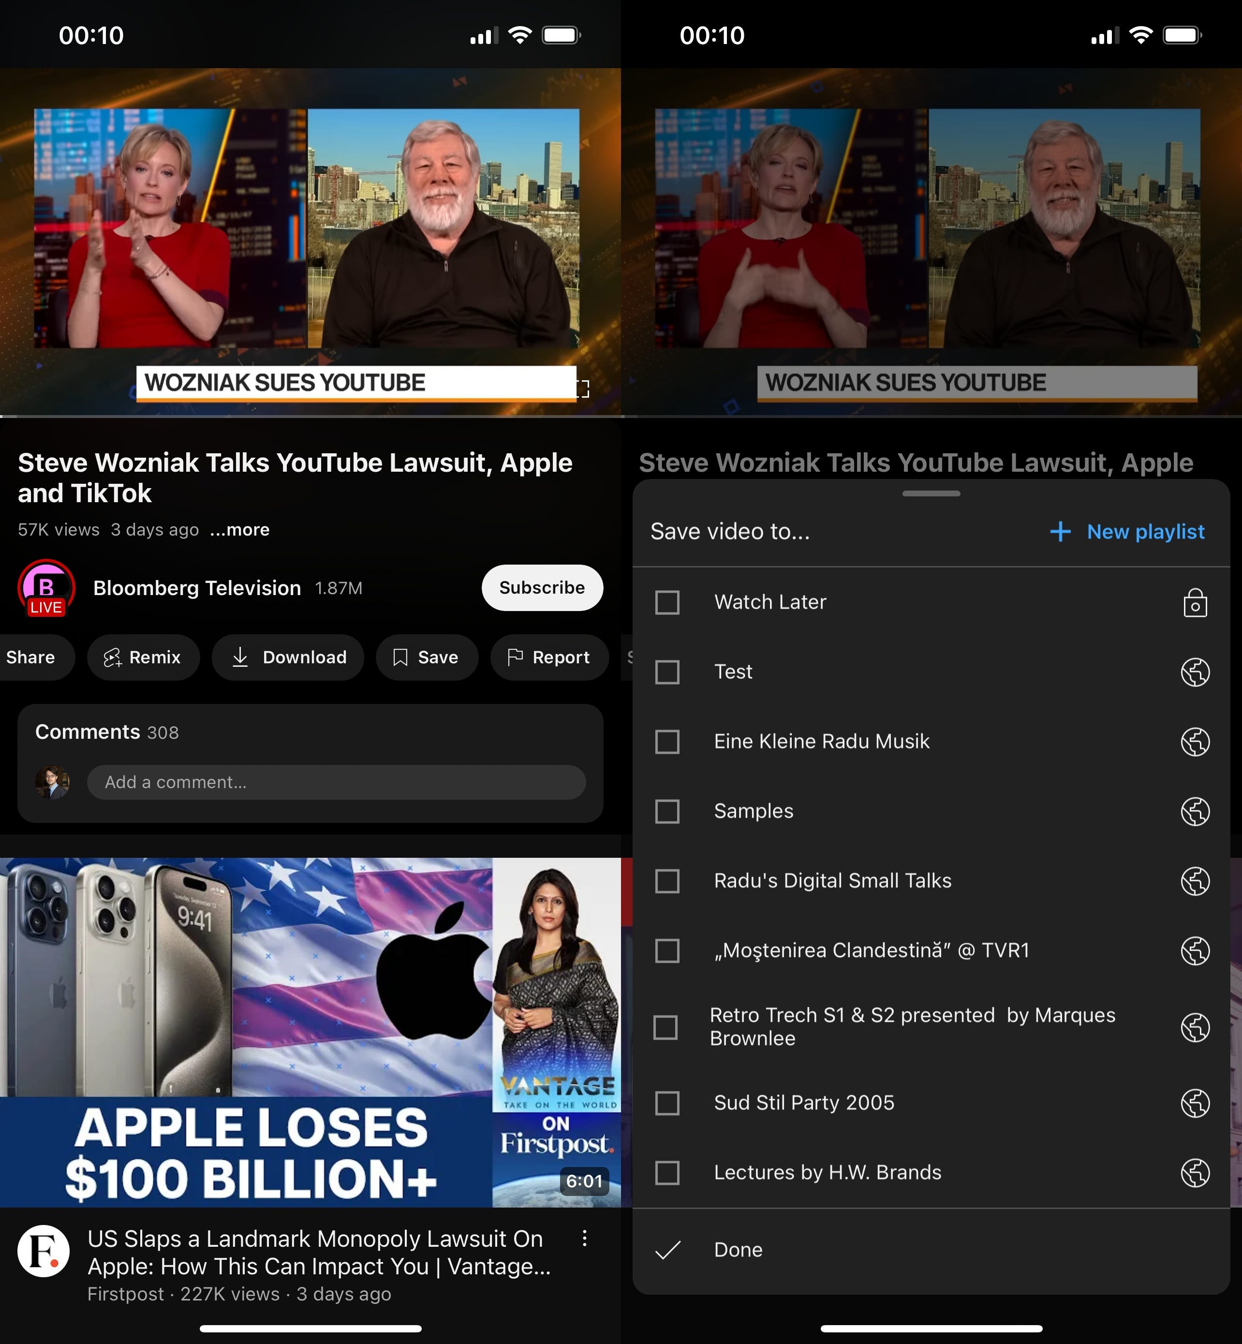This screenshot has width=1242, height=1344.
Task: Tap the battery icon on left status bar
Action: [561, 35]
